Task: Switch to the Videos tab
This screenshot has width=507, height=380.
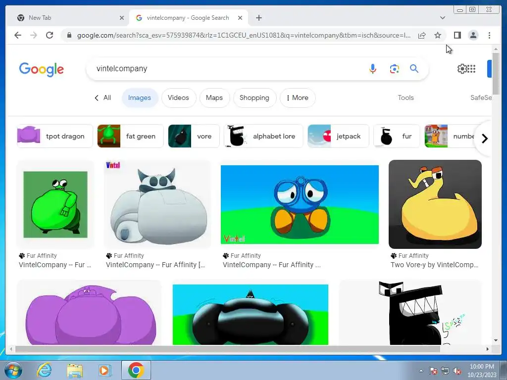Action: click(x=178, y=97)
